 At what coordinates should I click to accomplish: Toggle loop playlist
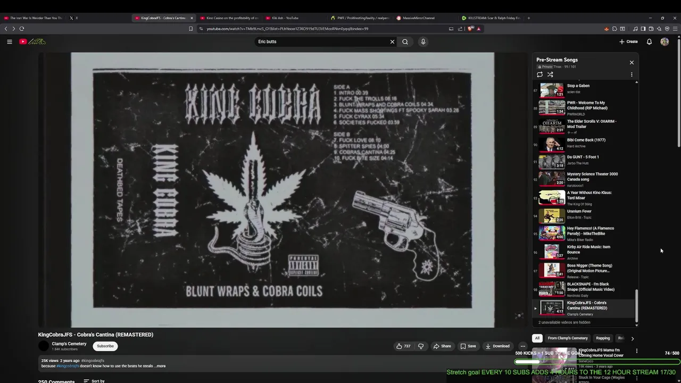(539, 74)
